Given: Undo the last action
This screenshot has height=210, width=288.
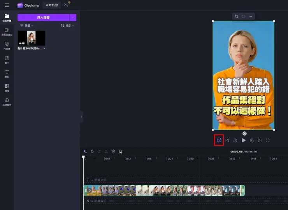Looking at the screenshot, I should click(92, 151).
